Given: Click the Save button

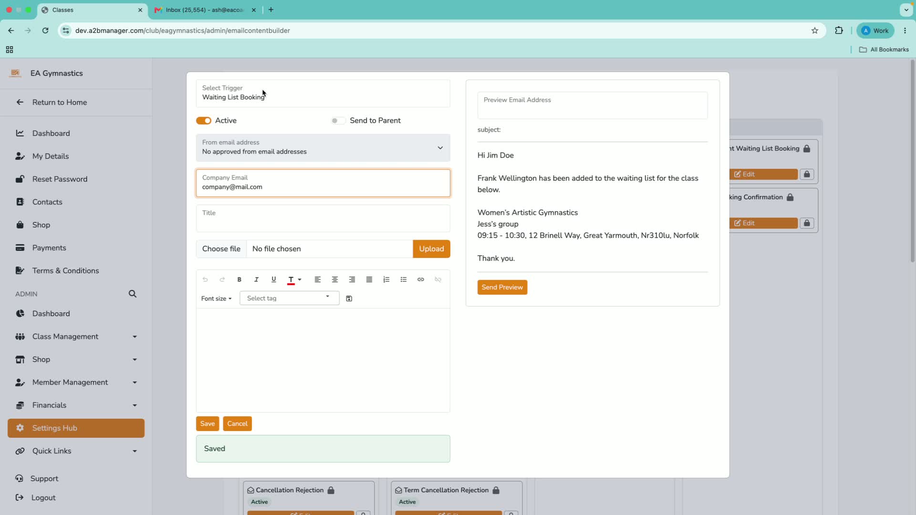Looking at the screenshot, I should [208, 423].
